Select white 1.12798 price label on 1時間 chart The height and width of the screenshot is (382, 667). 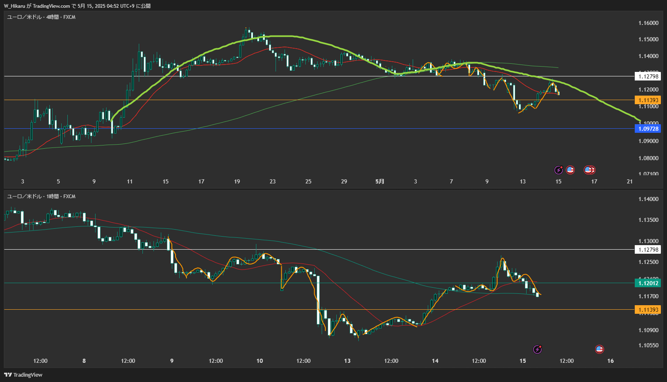pyautogui.click(x=648, y=250)
